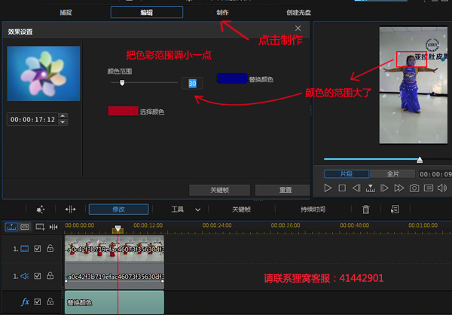Toggle video track 1 enable checkbox
The height and width of the screenshot is (315, 452).
tap(38, 249)
